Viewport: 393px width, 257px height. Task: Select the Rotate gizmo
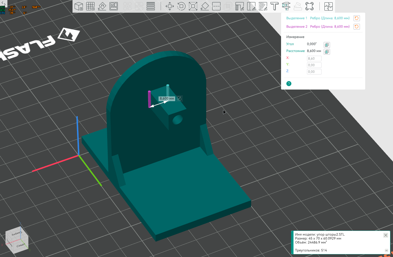(x=181, y=6)
